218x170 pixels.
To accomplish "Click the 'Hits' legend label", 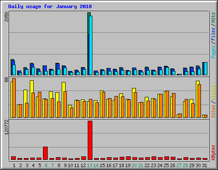I will click(x=213, y=17).
